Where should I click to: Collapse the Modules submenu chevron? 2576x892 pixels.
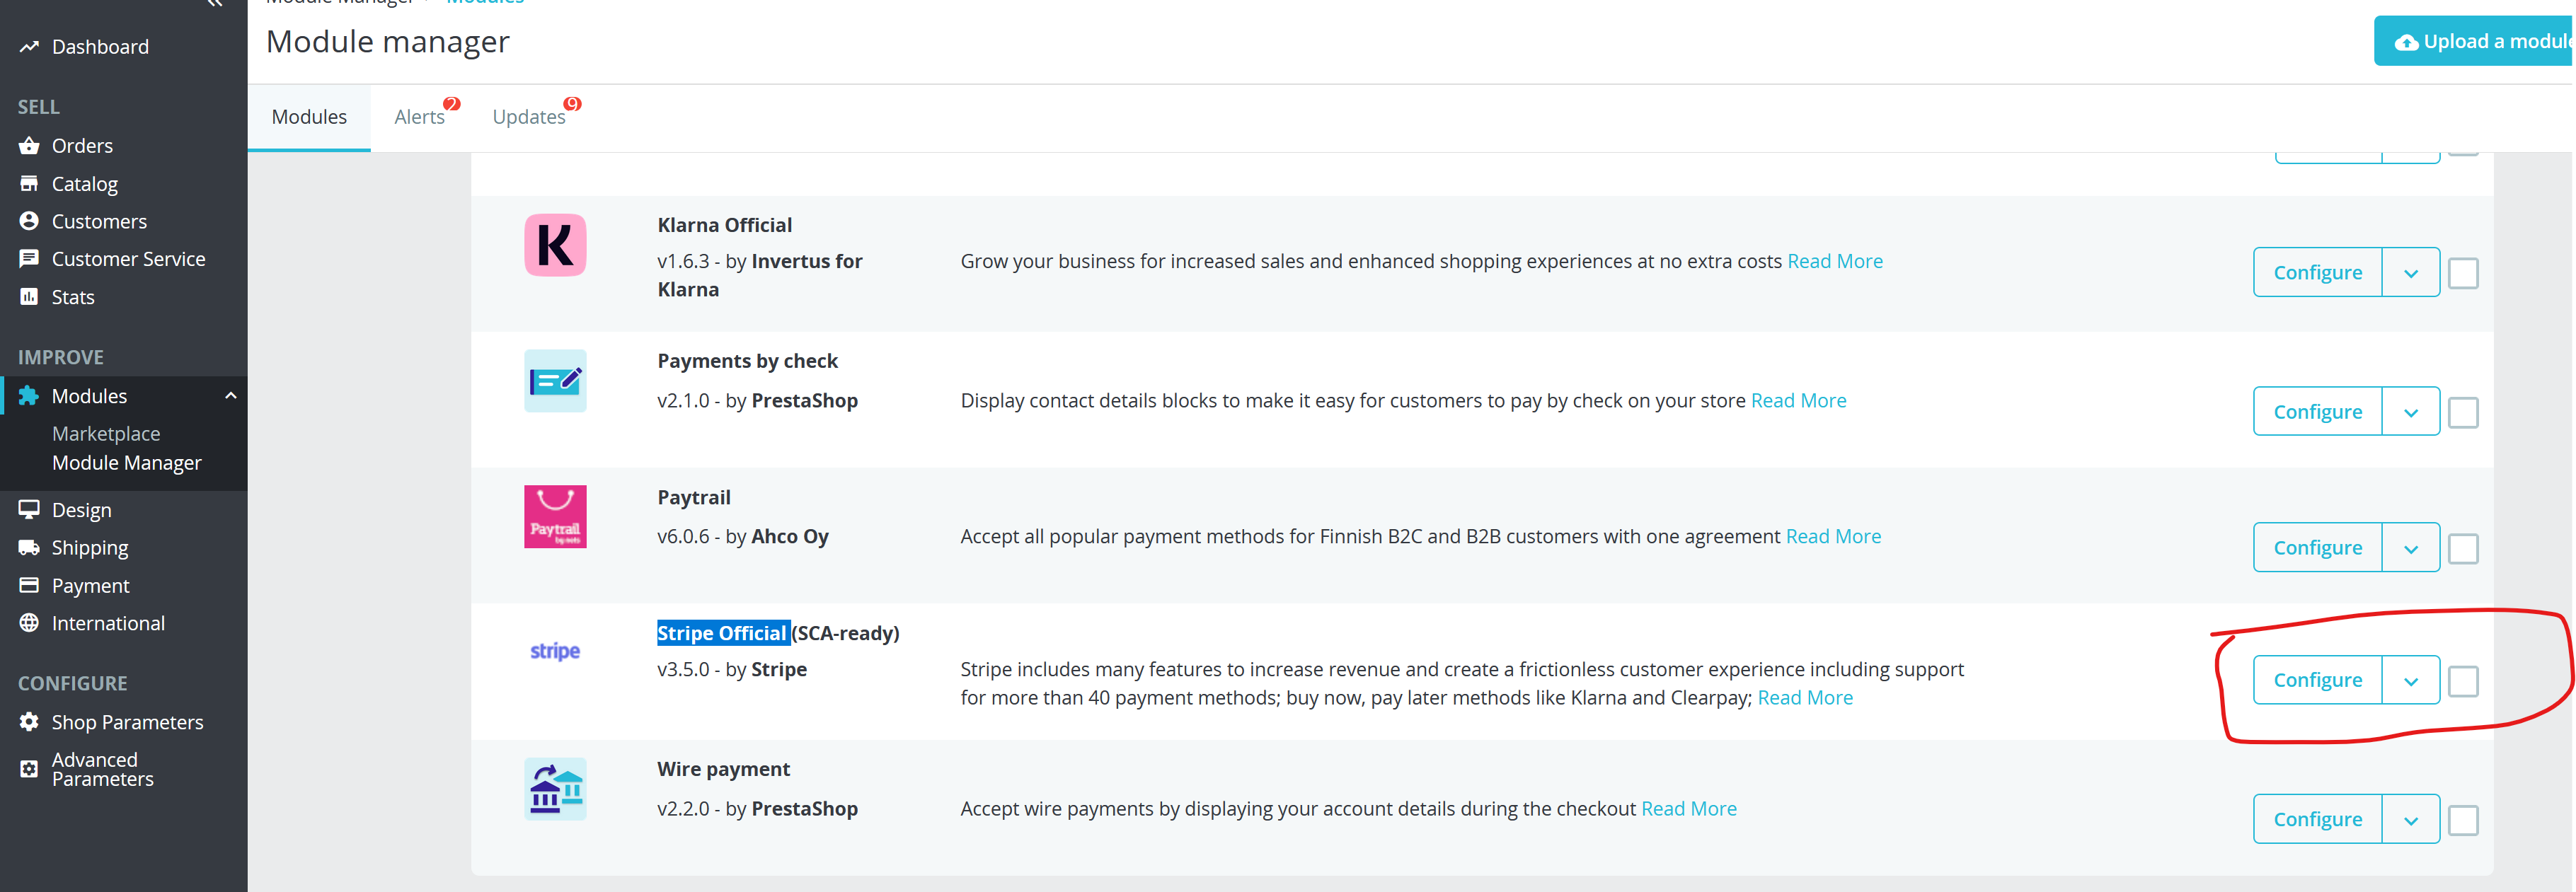point(231,396)
